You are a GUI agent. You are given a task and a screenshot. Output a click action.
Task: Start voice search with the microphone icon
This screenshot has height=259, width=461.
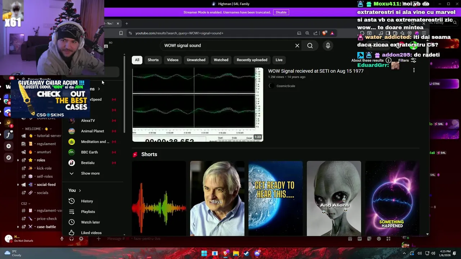point(328,46)
